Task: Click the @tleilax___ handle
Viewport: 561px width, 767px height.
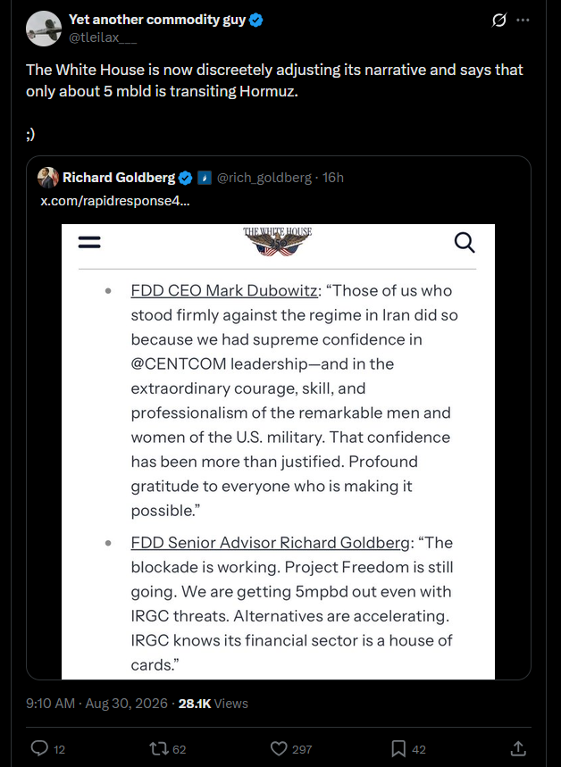Action: coord(103,38)
